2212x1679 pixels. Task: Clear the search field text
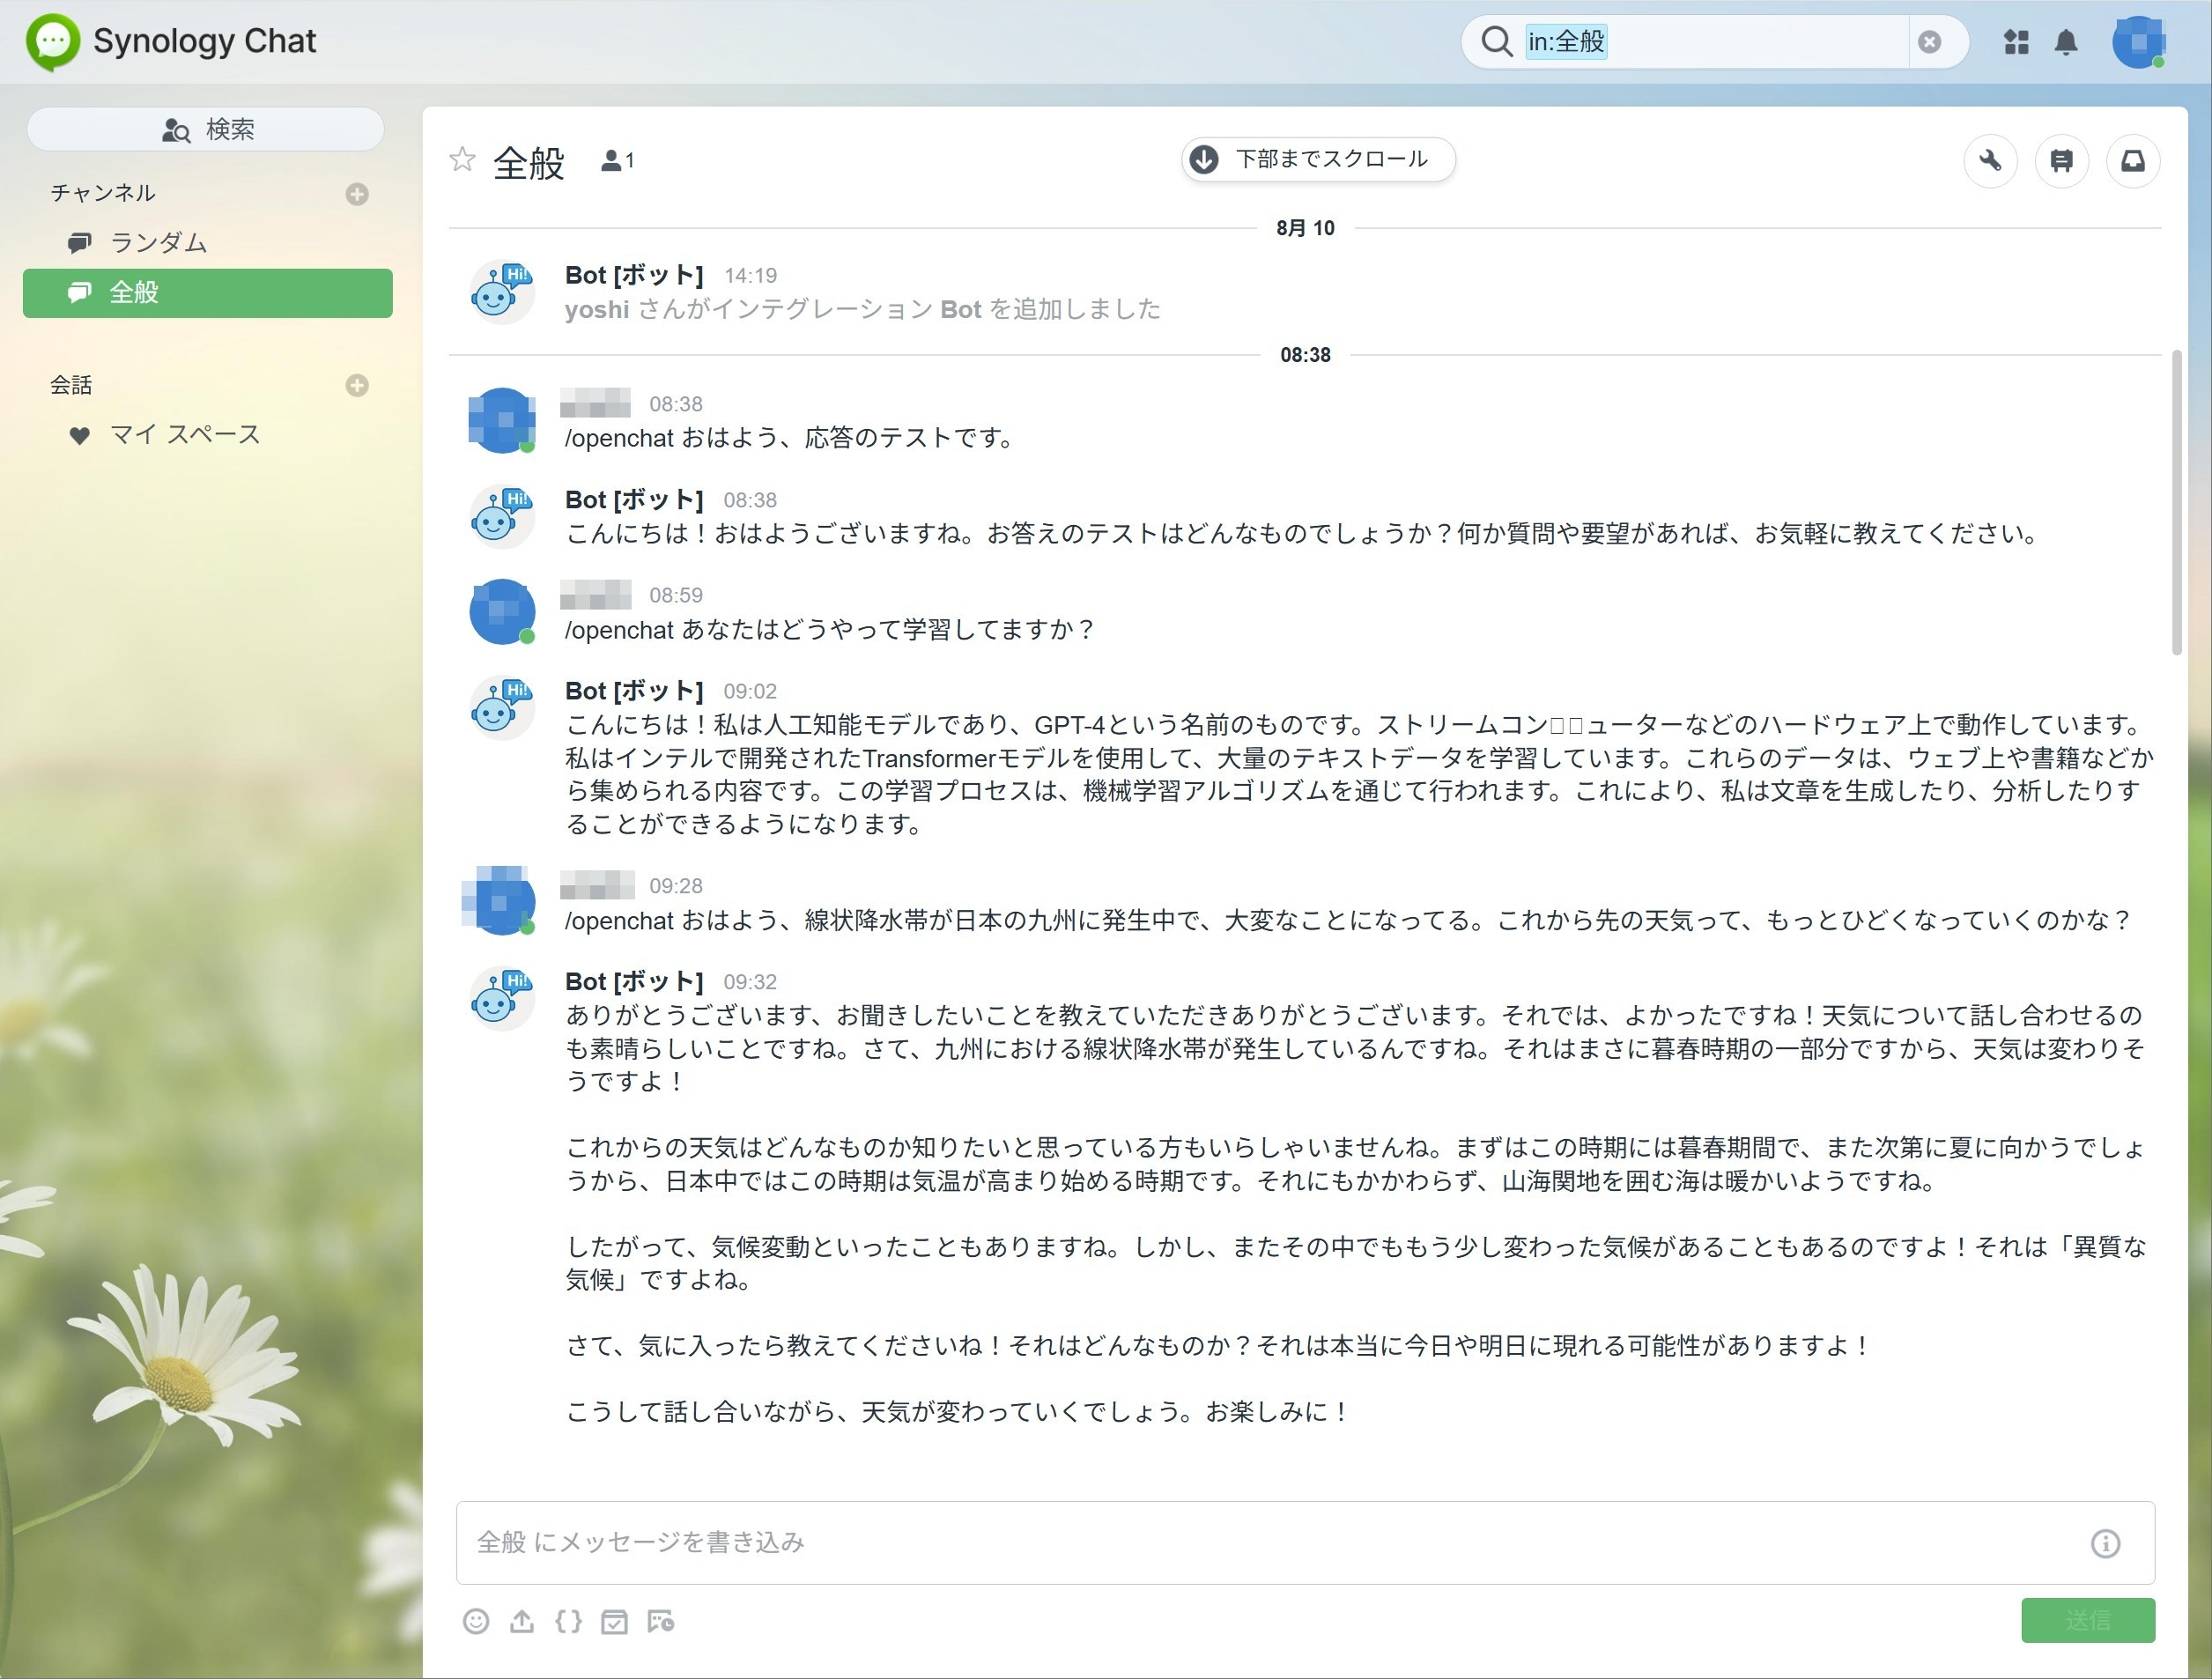(x=1930, y=42)
